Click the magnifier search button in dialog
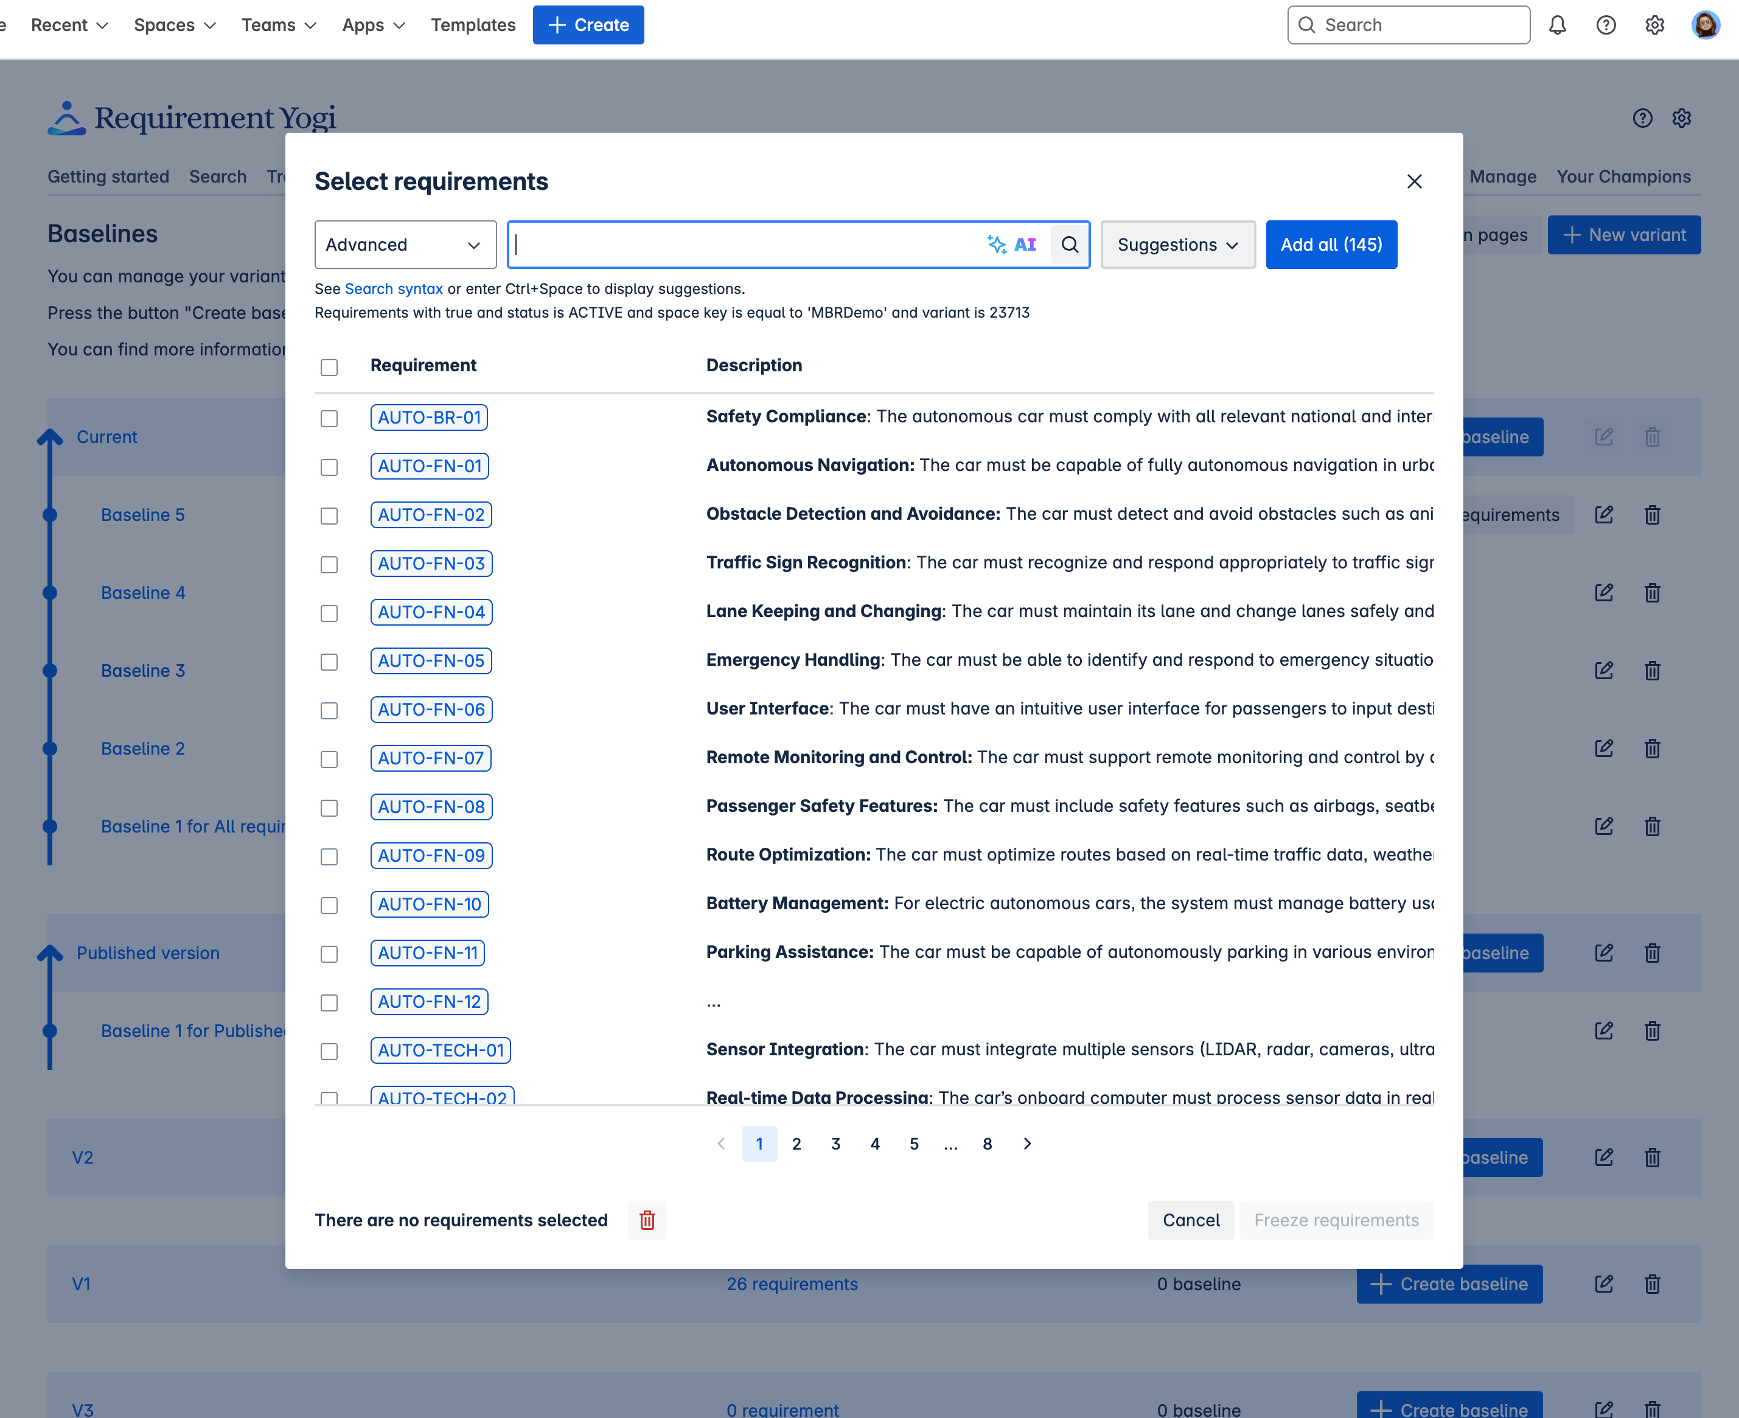The height and width of the screenshot is (1418, 1739). pyautogui.click(x=1070, y=244)
